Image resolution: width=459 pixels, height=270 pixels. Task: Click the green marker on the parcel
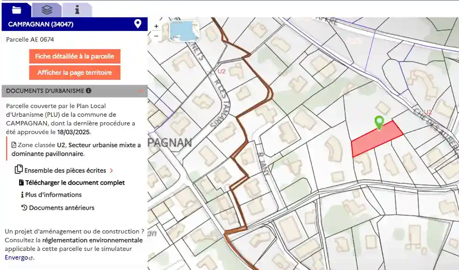(379, 123)
